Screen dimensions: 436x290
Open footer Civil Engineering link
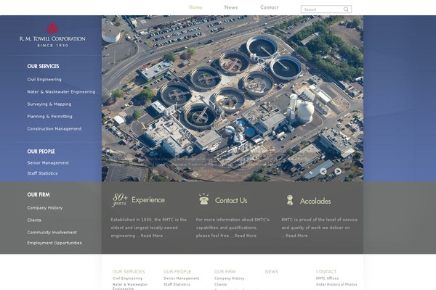[x=128, y=278]
